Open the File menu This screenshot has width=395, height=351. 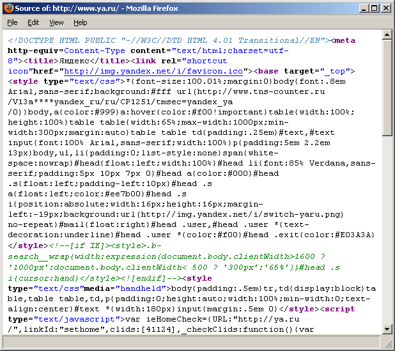point(12,22)
